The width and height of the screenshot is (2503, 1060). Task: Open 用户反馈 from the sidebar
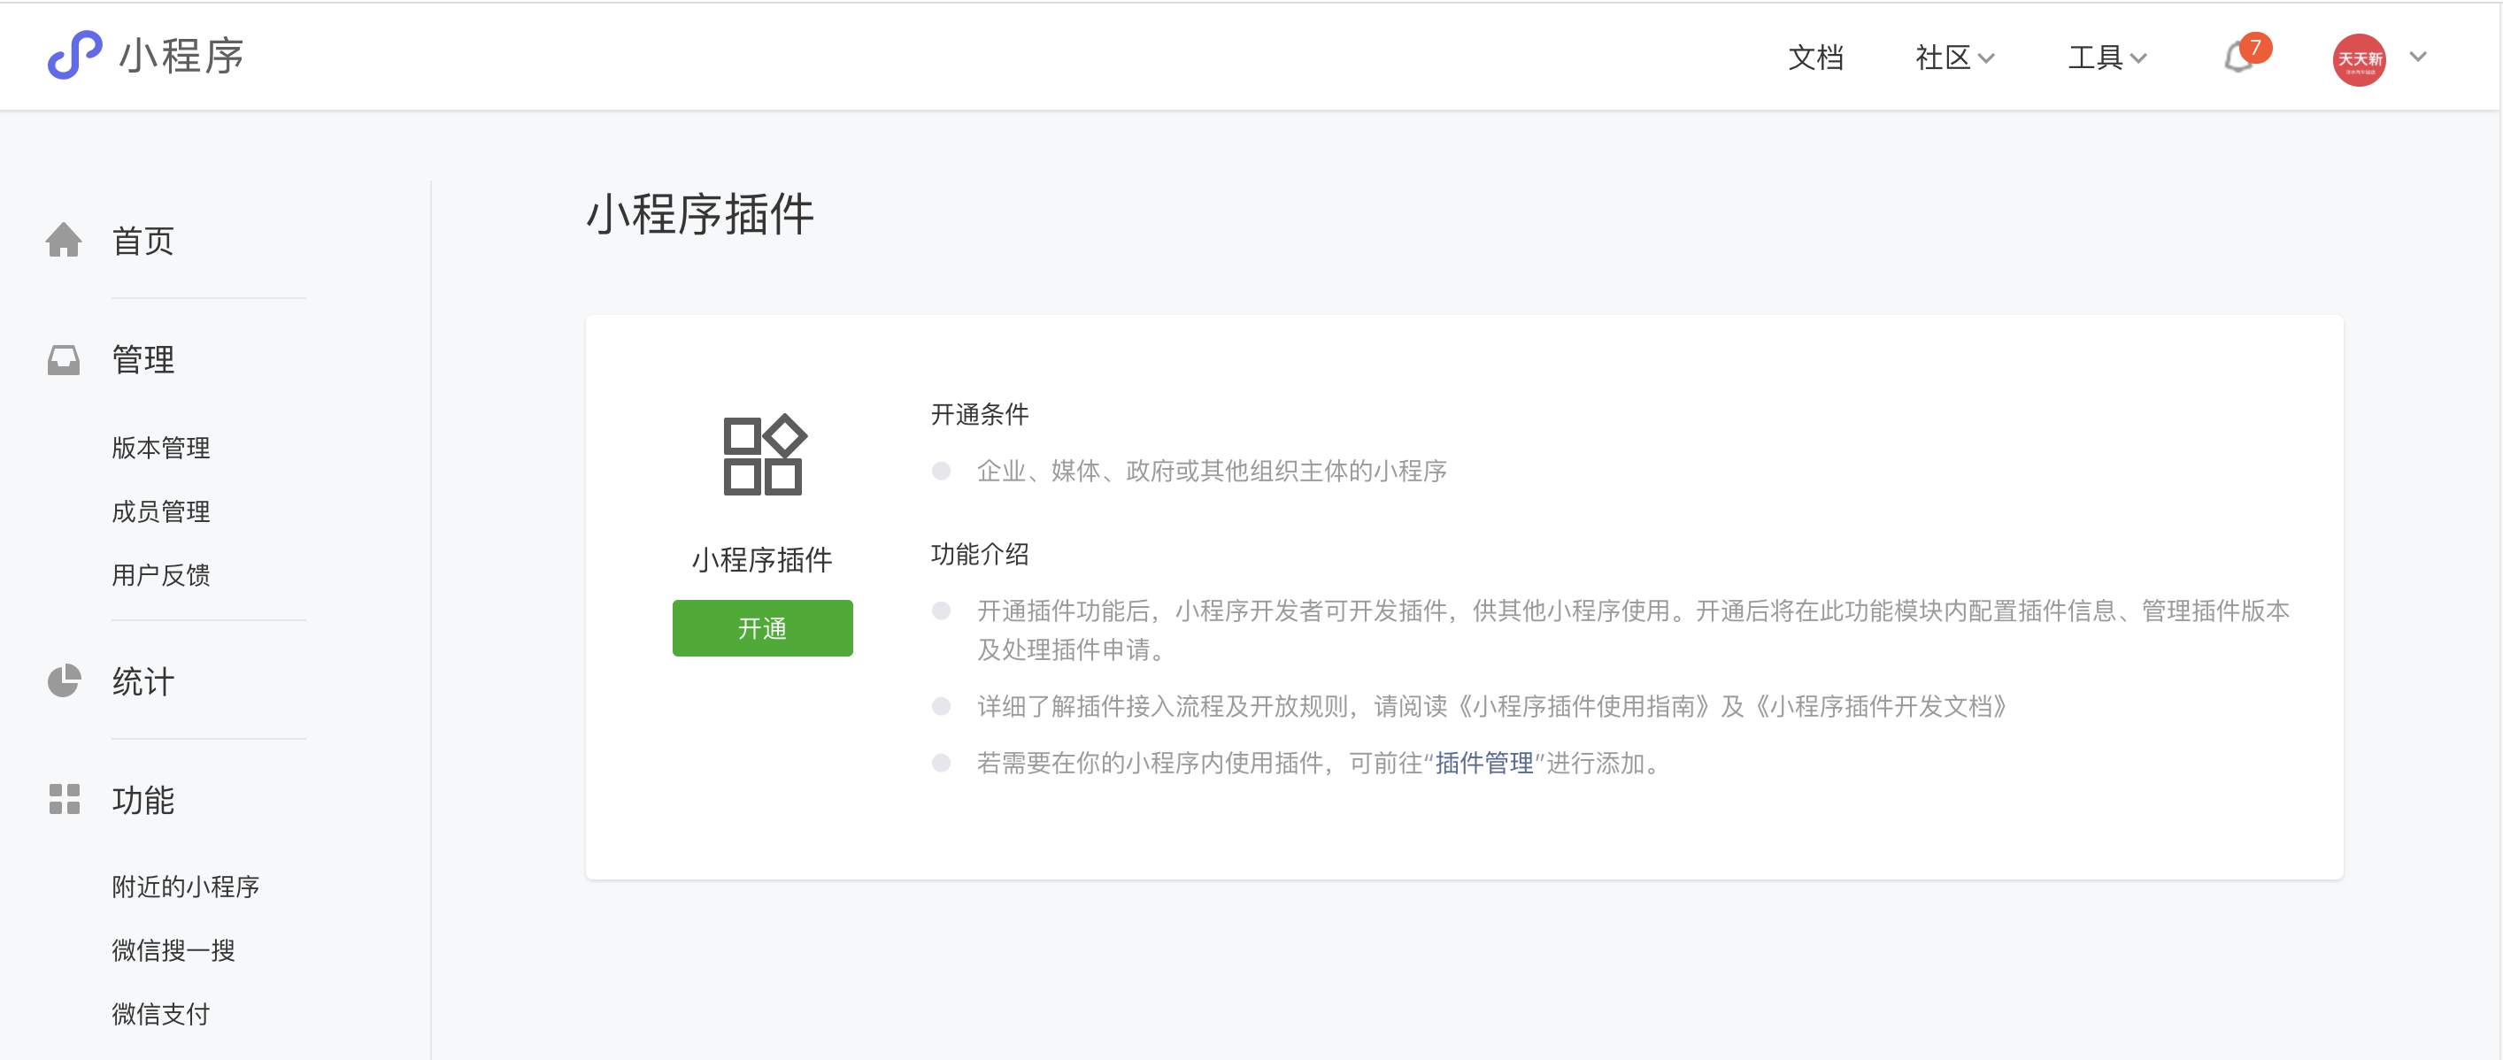point(163,574)
